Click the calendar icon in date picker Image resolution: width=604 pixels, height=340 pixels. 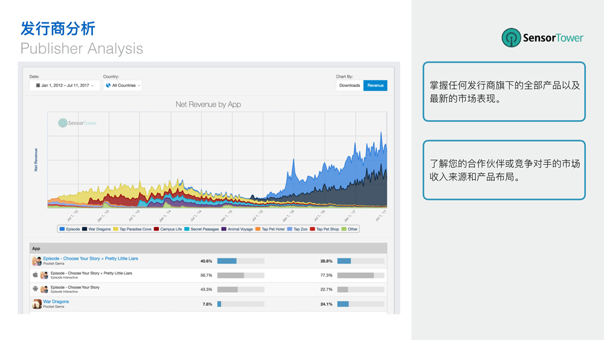pyautogui.click(x=37, y=86)
